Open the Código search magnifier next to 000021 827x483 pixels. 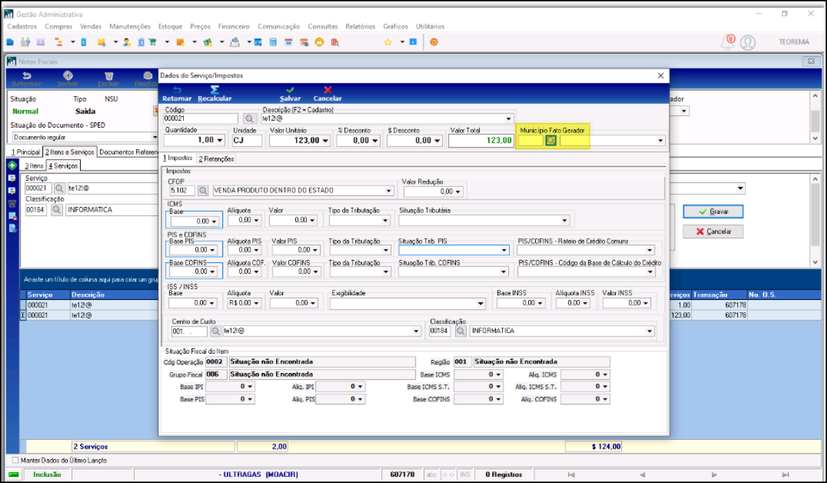249,118
